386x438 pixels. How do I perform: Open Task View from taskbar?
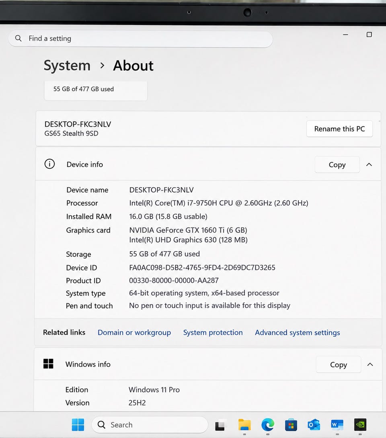[220, 425]
